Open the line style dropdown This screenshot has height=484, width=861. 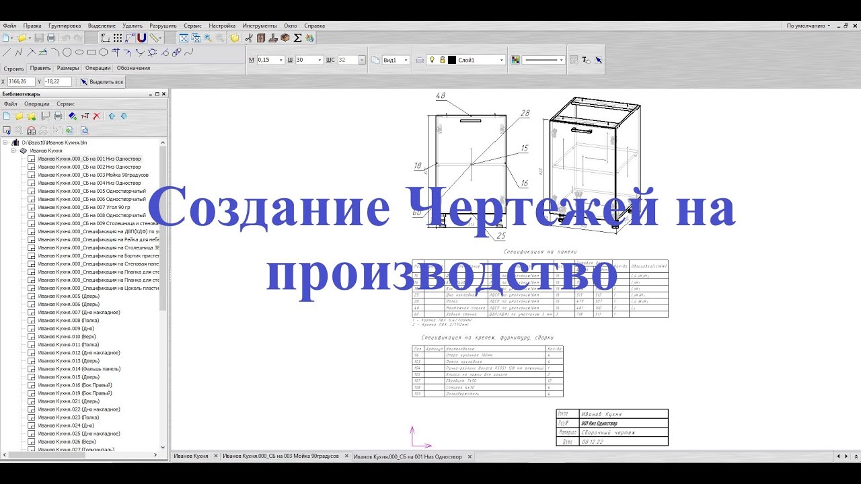(561, 60)
